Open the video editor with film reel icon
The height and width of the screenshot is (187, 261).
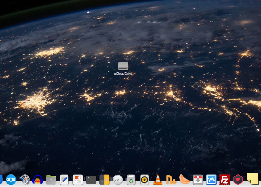pos(24,180)
